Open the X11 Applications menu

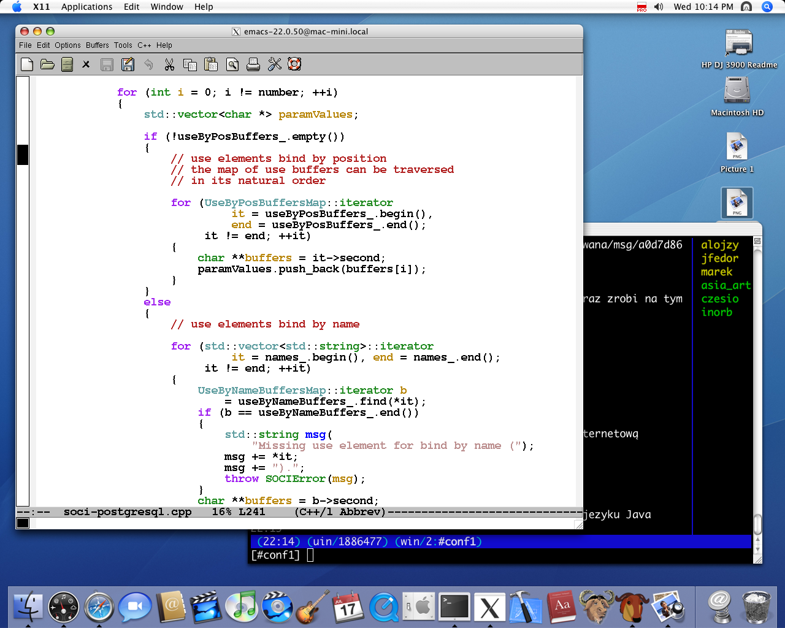86,7
